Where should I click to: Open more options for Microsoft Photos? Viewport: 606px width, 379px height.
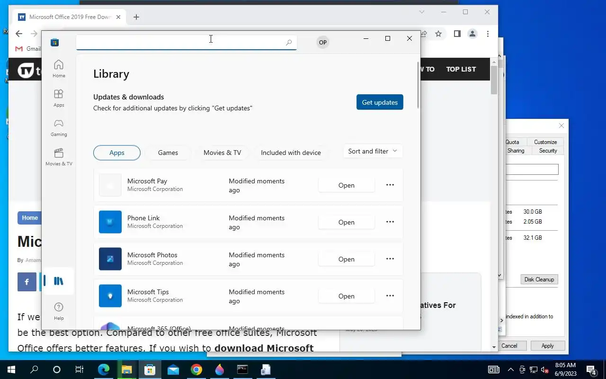(390, 259)
